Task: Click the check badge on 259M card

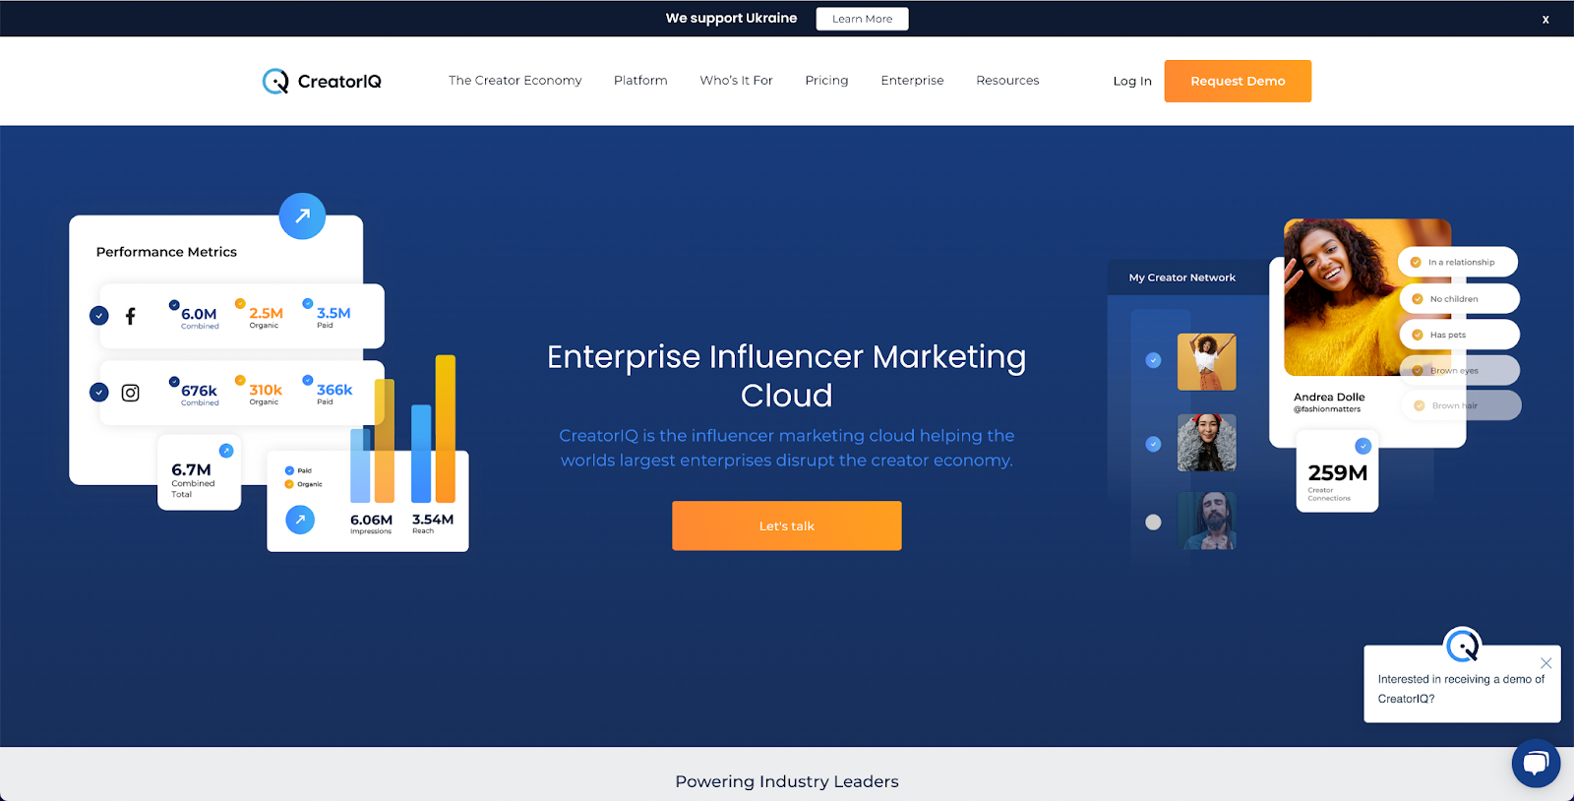Action: tap(1362, 446)
